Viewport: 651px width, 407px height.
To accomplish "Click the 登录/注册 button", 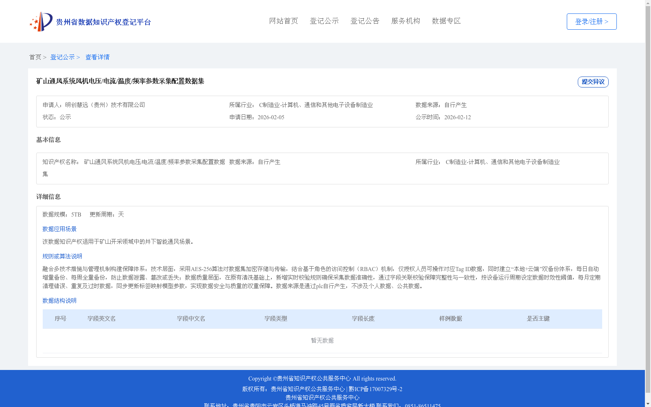I will [x=592, y=22].
